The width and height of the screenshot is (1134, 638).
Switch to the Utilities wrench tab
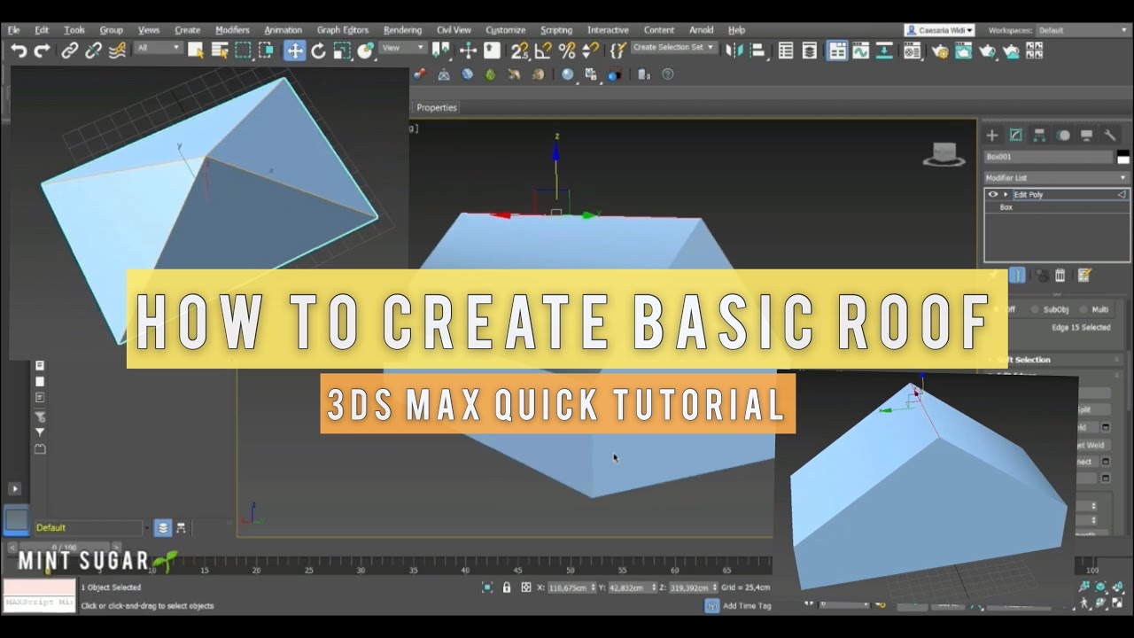click(1110, 135)
